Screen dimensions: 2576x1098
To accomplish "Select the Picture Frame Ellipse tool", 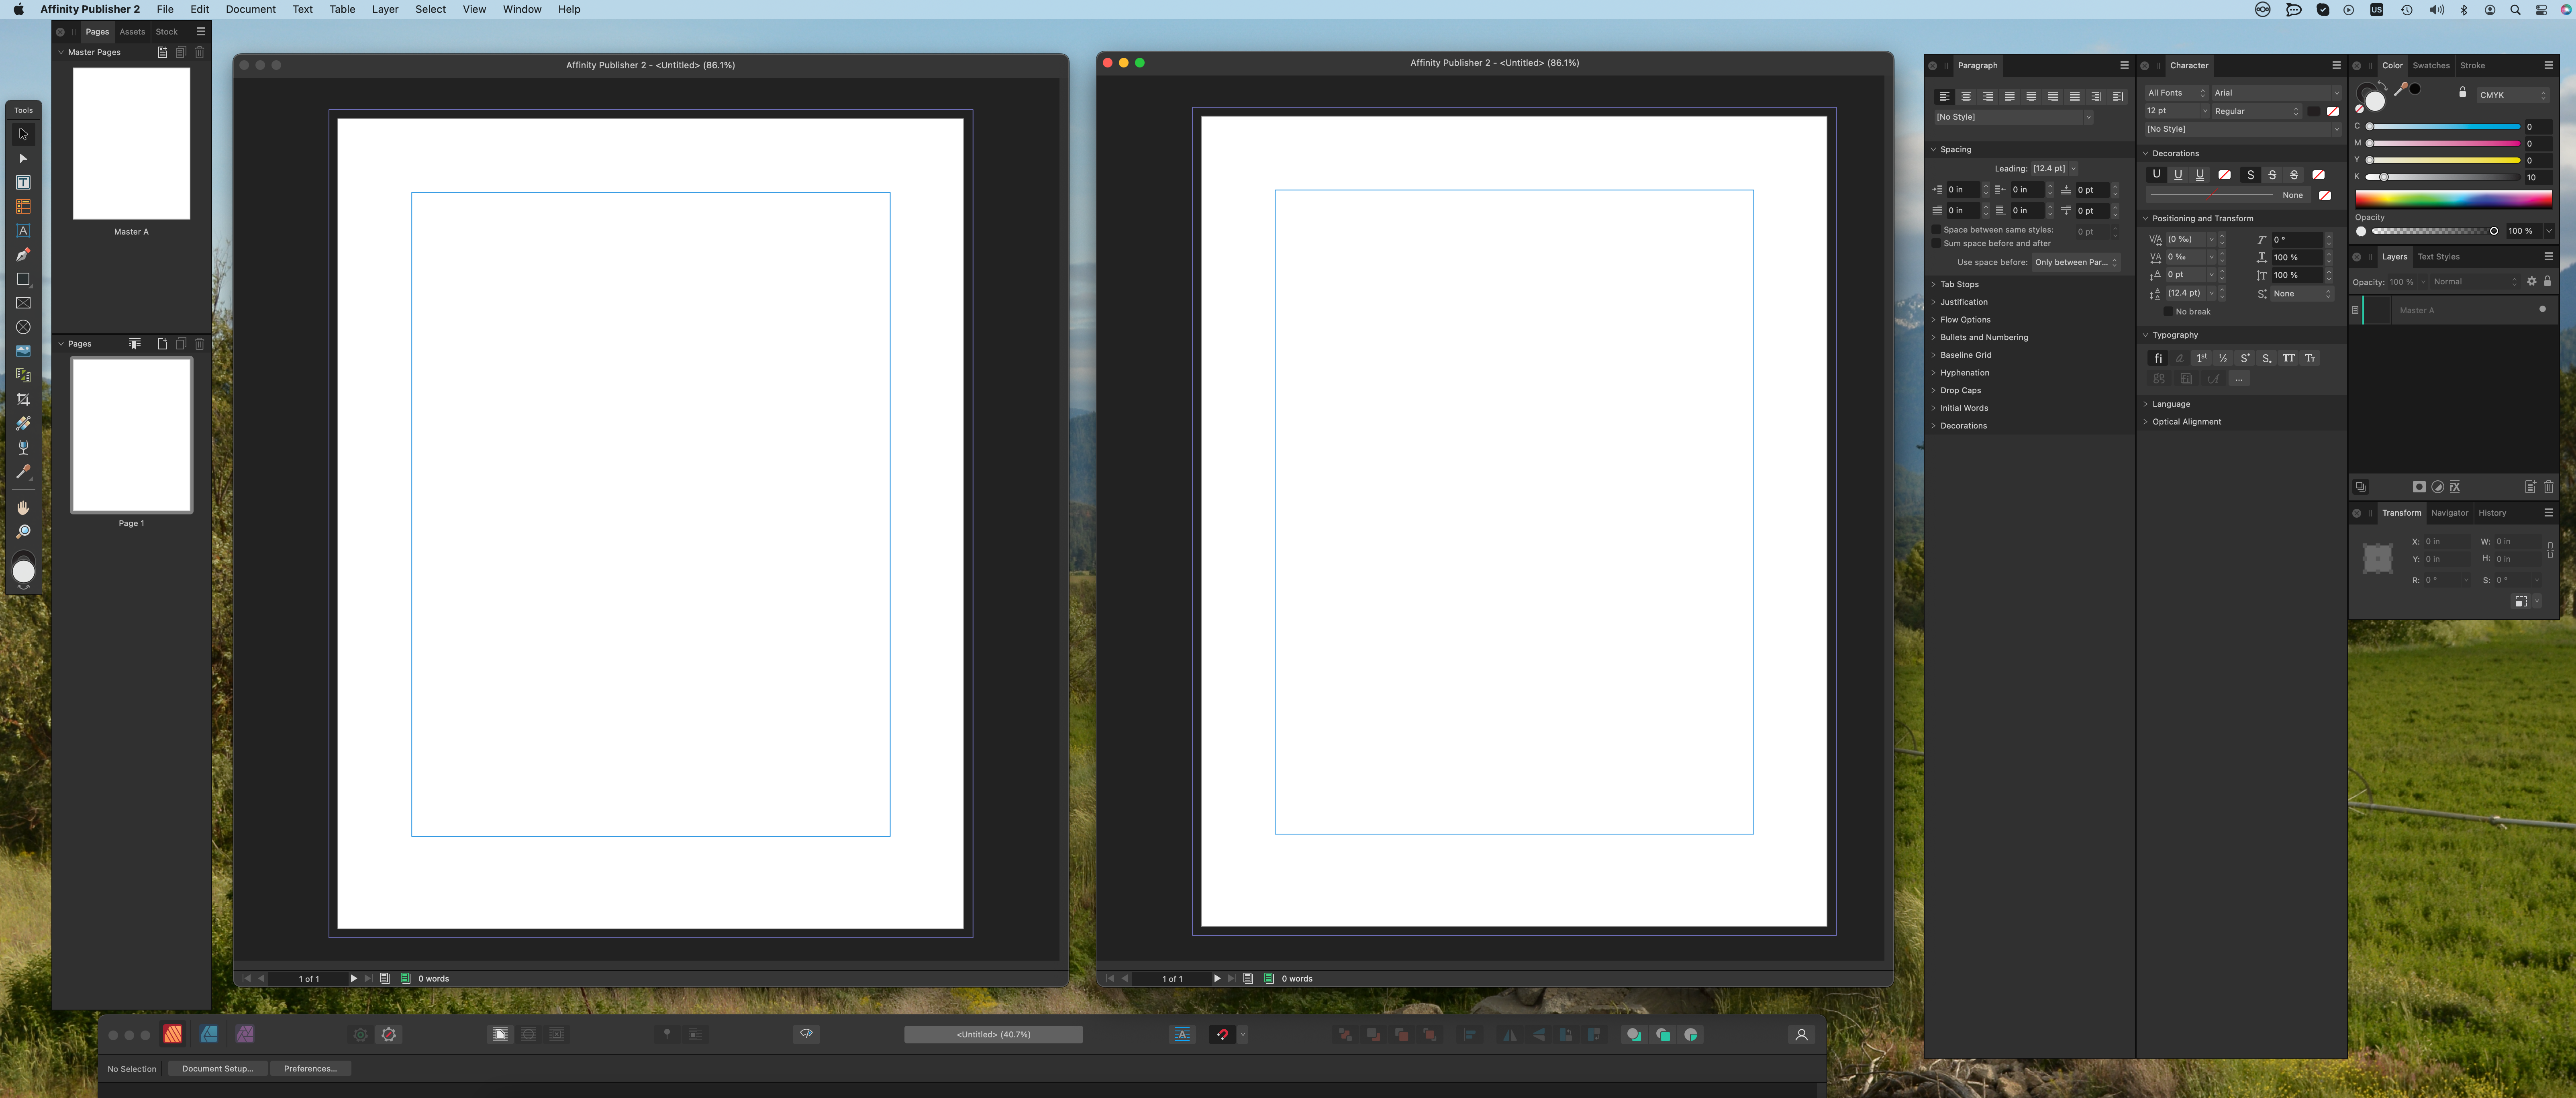I will point(23,327).
